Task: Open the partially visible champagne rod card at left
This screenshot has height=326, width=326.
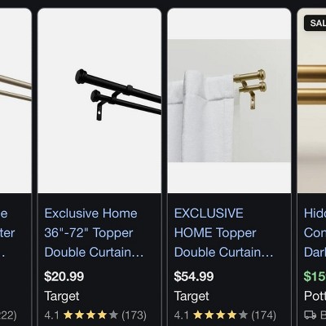Action: pos(15,100)
